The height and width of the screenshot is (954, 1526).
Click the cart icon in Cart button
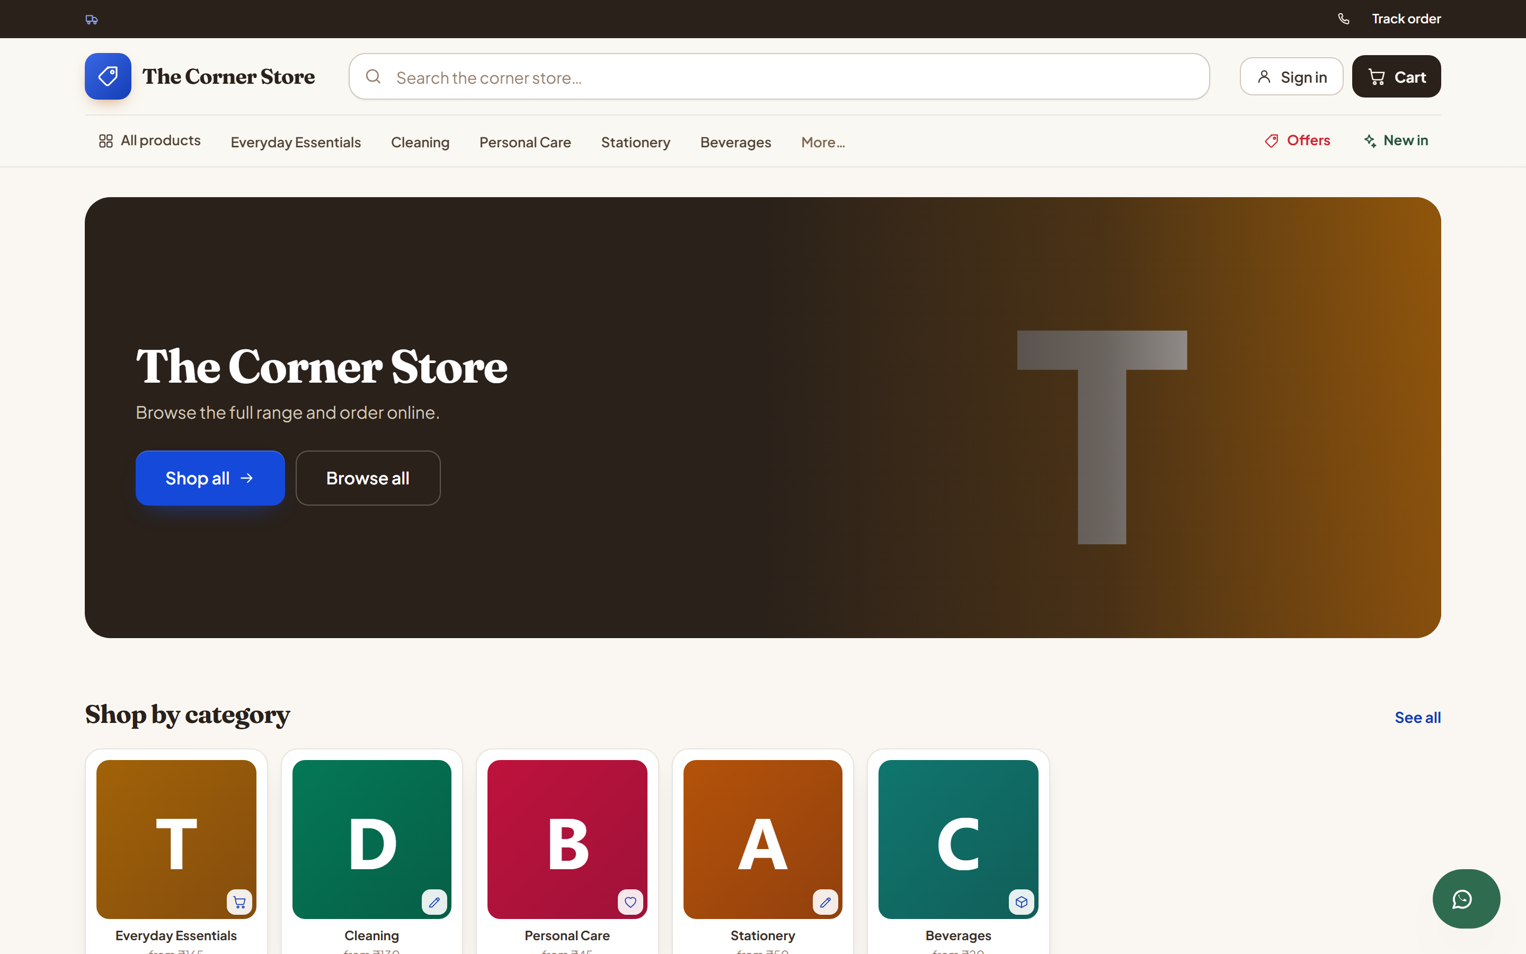[x=1377, y=77]
